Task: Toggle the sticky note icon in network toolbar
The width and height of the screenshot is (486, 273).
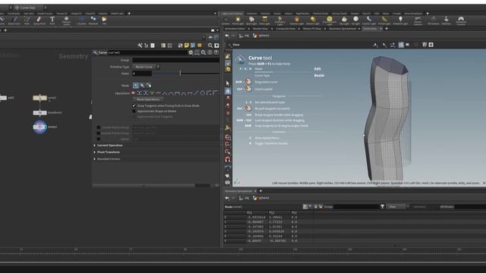Action: [187, 45]
